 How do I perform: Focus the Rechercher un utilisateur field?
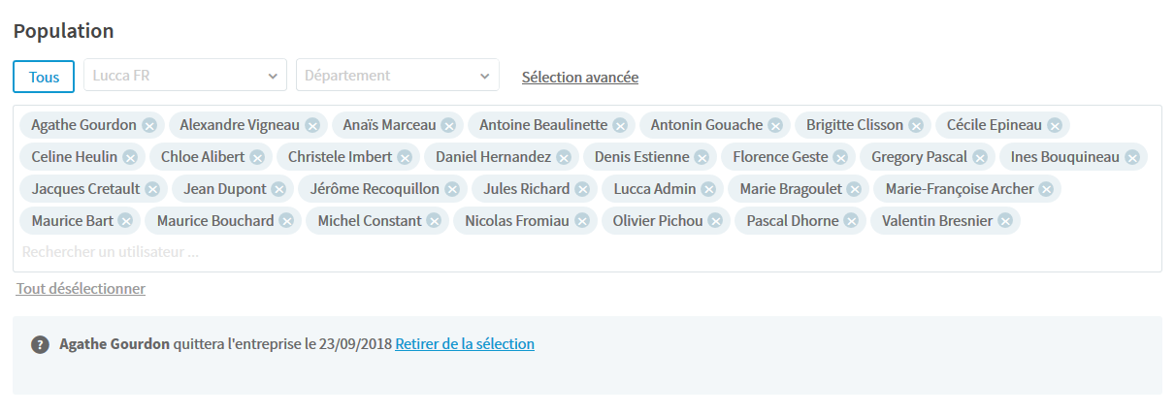tap(587, 252)
